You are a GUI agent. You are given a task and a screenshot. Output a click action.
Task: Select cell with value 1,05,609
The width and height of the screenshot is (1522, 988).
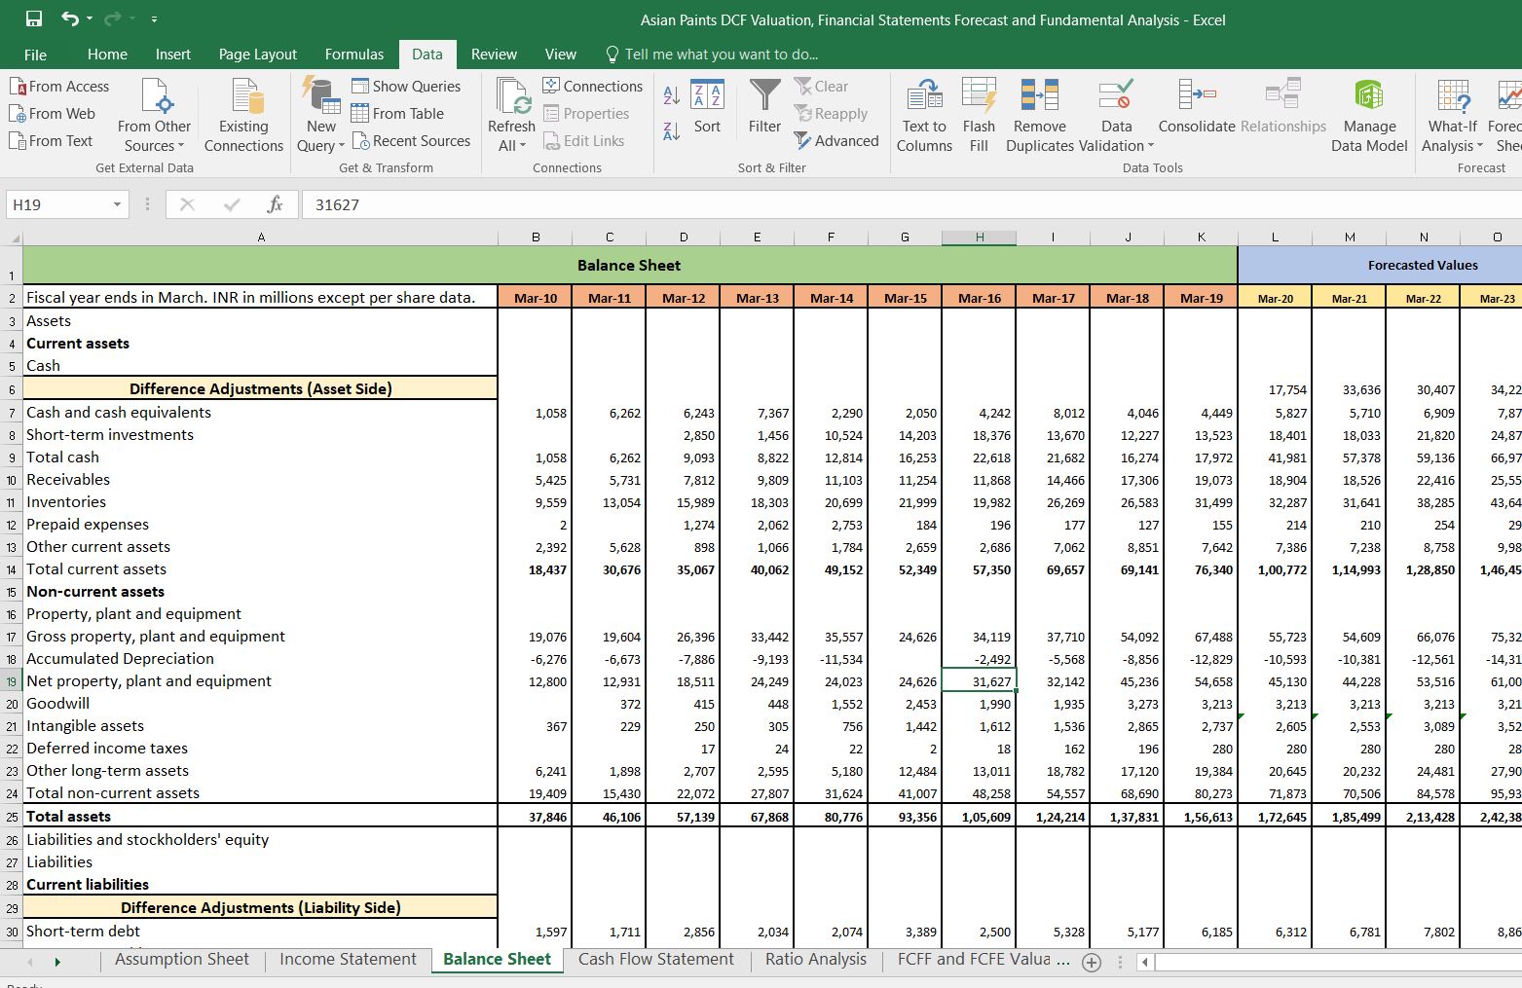tap(980, 817)
